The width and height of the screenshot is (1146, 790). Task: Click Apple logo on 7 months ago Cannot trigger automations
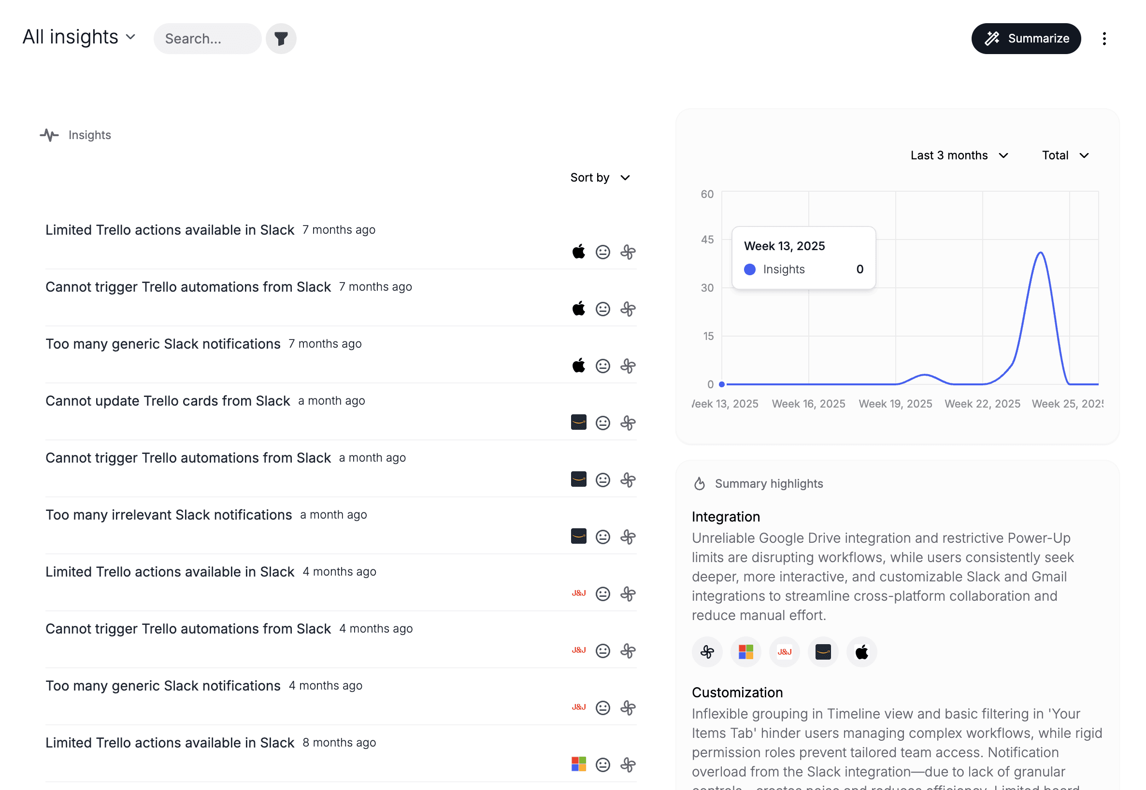tap(578, 309)
